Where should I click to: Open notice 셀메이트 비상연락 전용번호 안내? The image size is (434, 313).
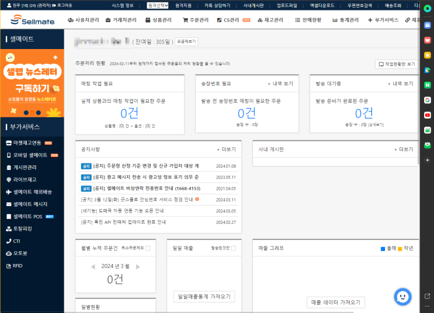147,189
